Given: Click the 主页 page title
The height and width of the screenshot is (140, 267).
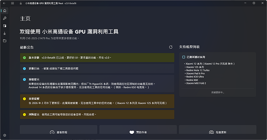Looking at the screenshot, I should [25, 19].
